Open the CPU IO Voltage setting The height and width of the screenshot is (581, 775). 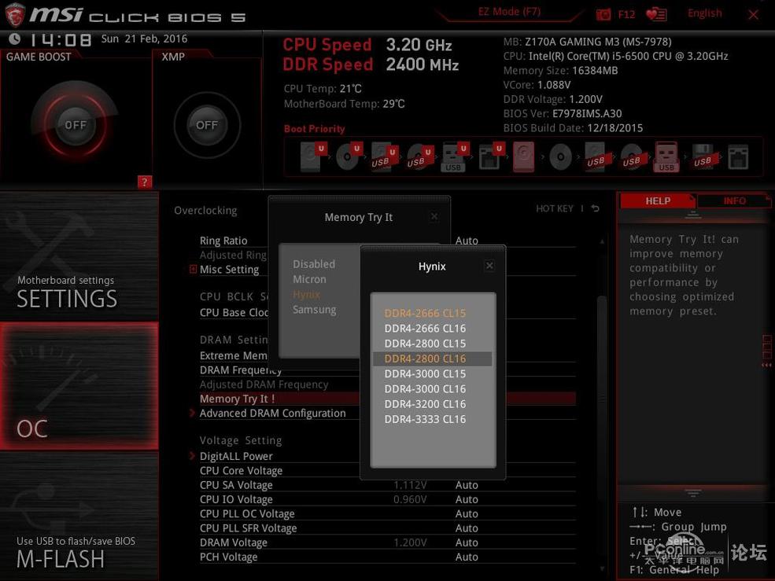coord(387,499)
